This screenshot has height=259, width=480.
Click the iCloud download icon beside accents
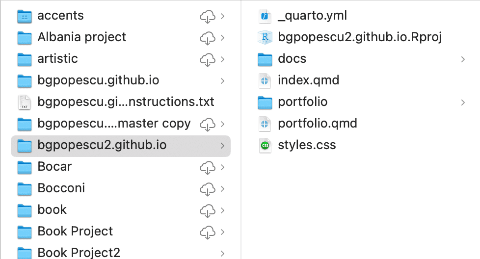click(x=208, y=16)
